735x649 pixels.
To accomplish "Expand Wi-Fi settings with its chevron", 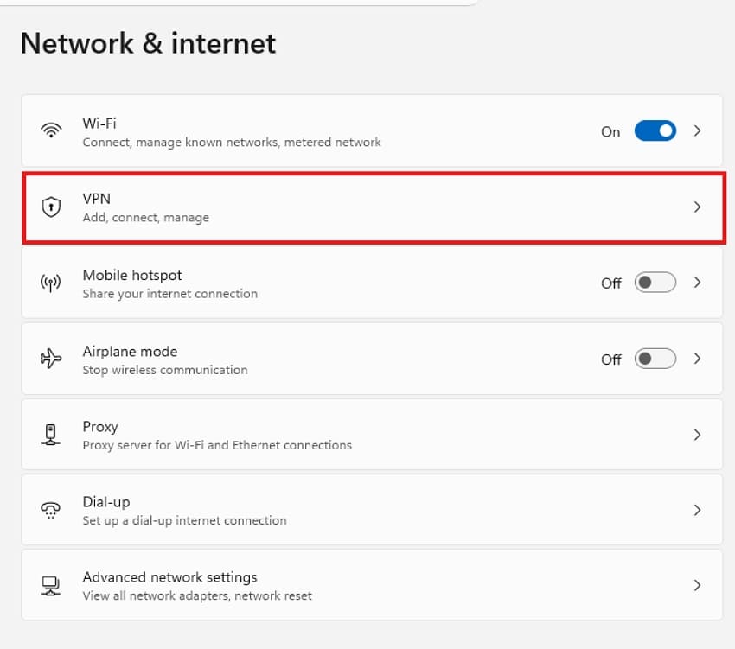I will point(698,130).
